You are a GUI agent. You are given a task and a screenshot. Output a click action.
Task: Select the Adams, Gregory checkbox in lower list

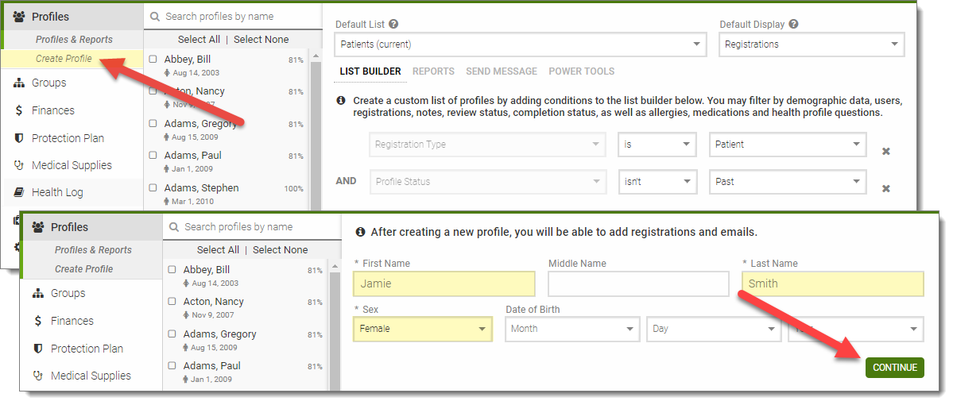172,334
